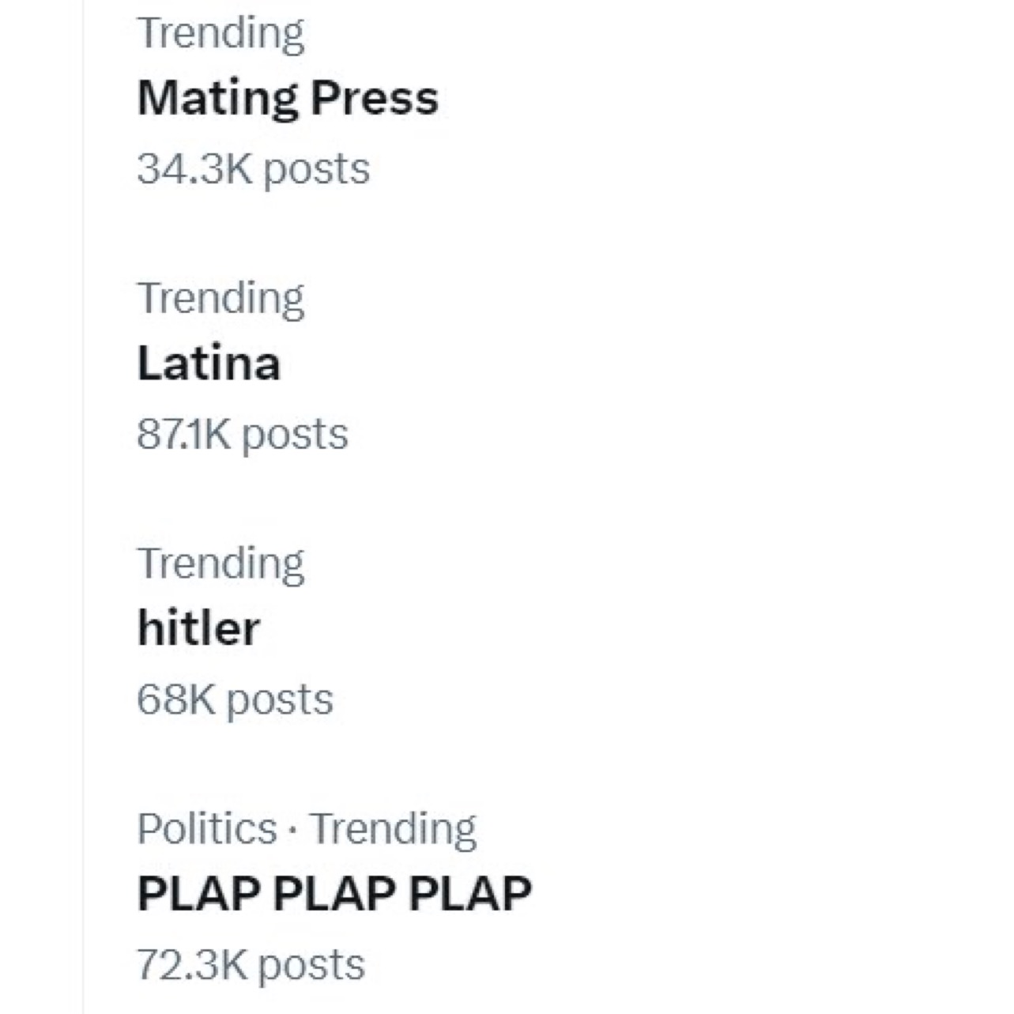Open the "Mating Press" trending topic
This screenshot has height=1014, width=1014.
point(288,99)
